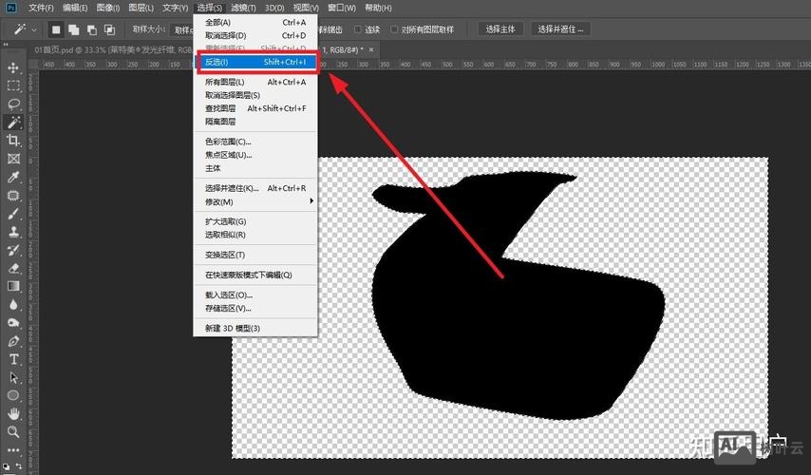This screenshot has width=811, height=475.
Task: Select the Eyedropper tool
Action: click(13, 177)
